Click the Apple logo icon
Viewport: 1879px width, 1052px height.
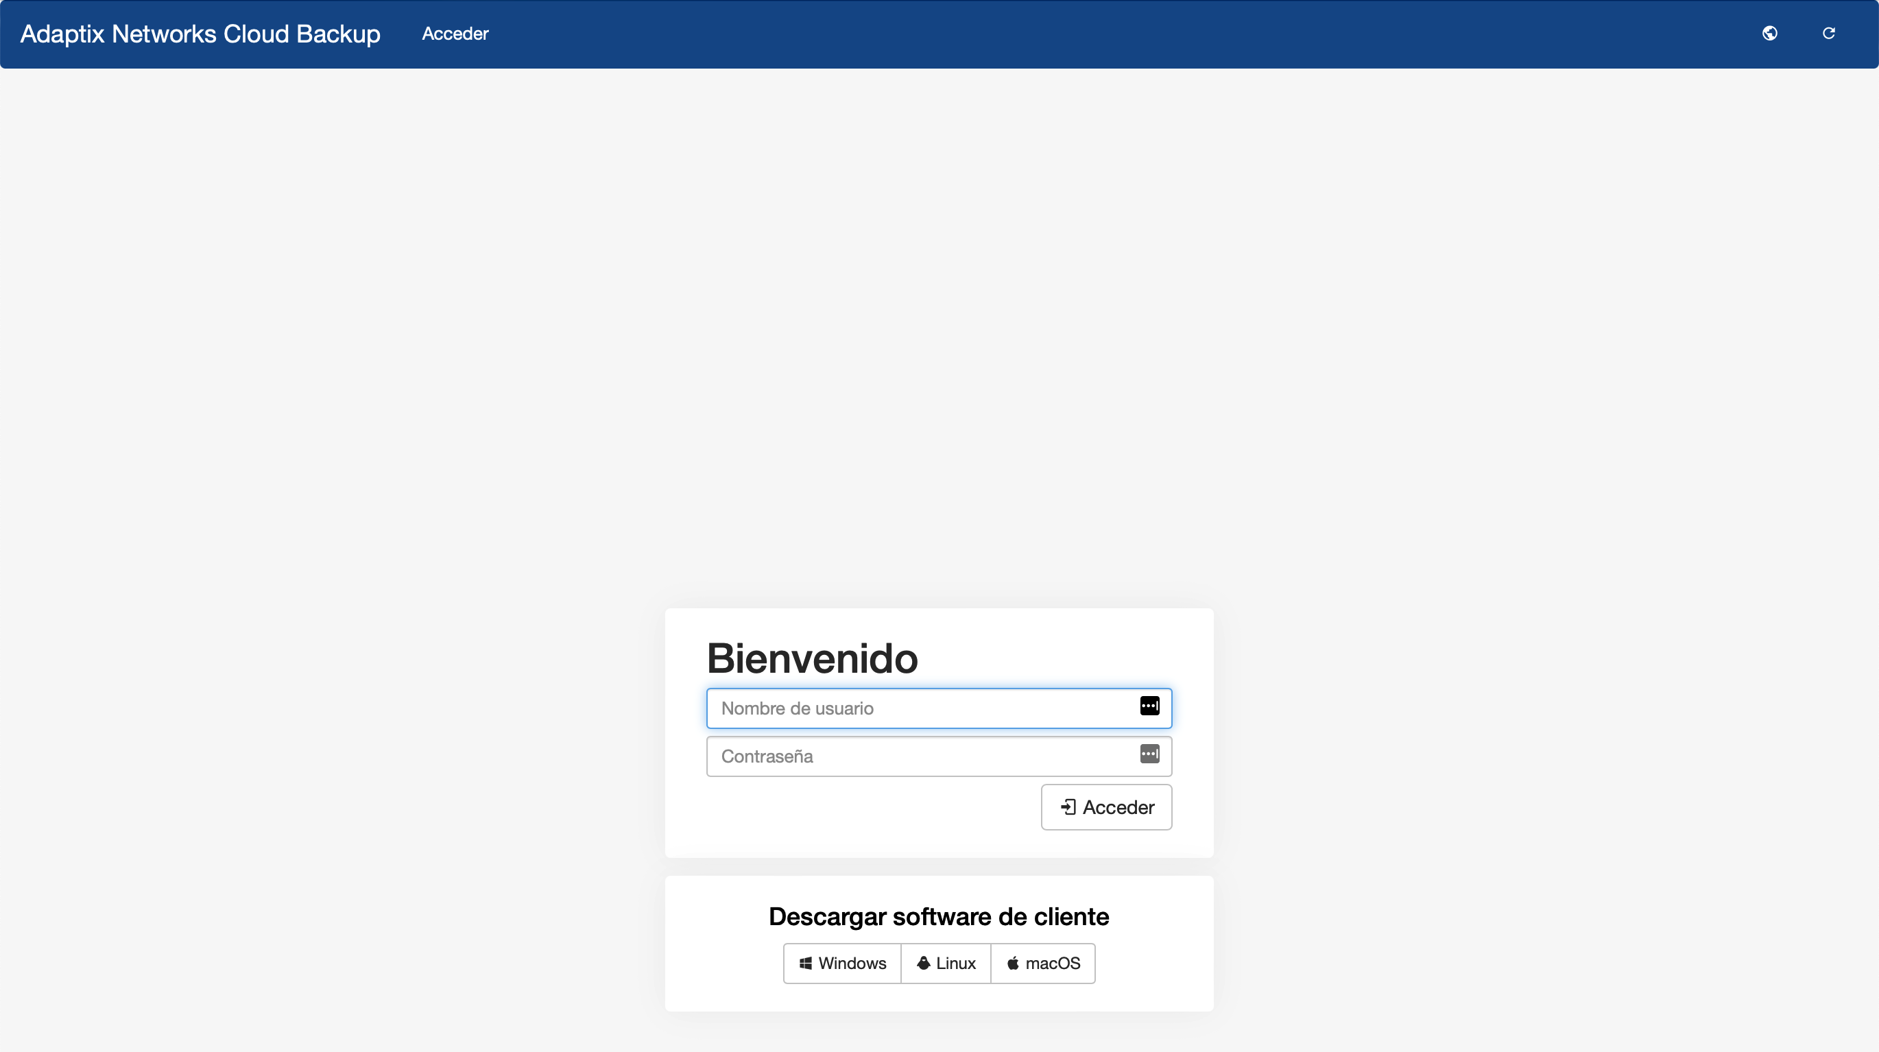[1013, 964]
